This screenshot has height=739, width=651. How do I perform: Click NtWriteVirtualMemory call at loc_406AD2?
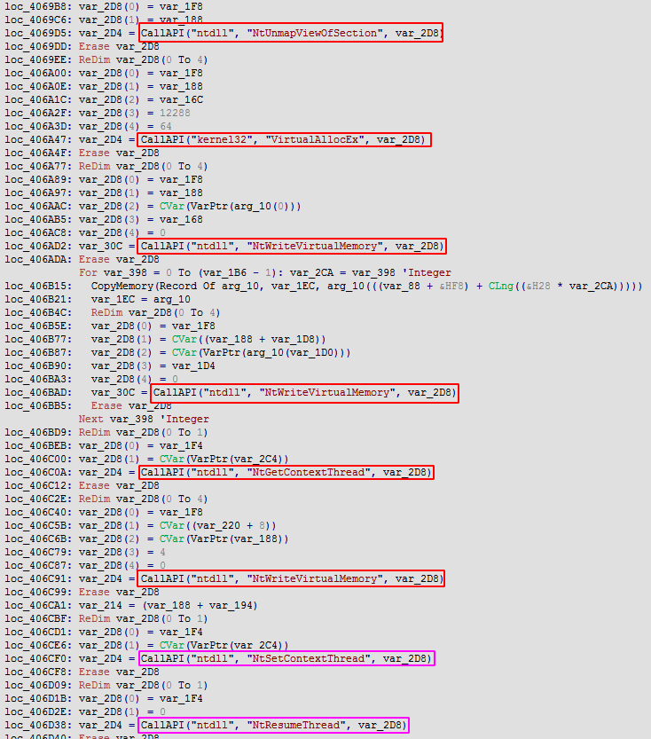[x=292, y=246]
